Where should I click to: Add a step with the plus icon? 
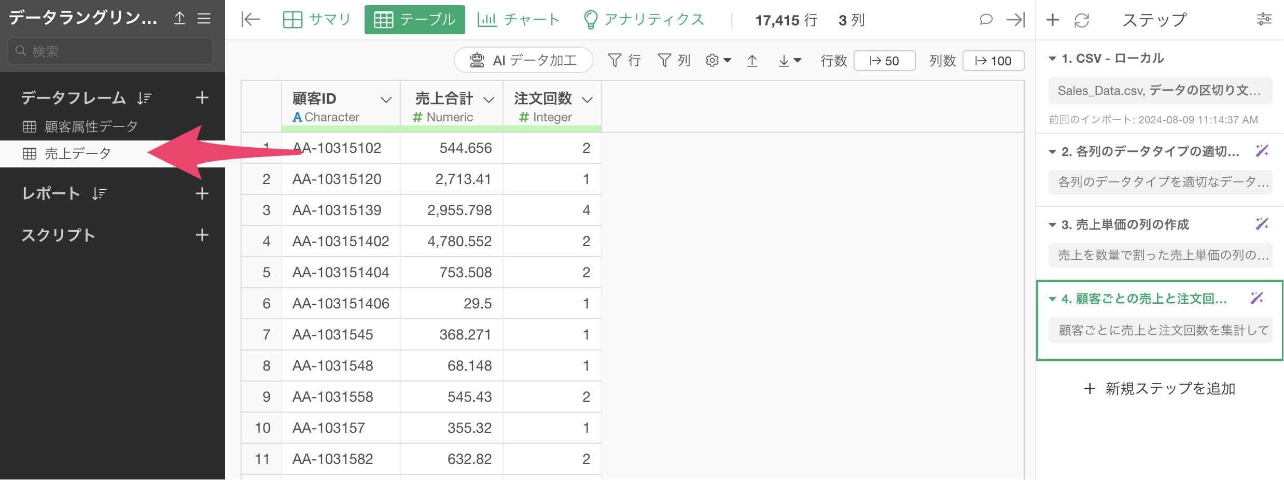coord(1053,20)
